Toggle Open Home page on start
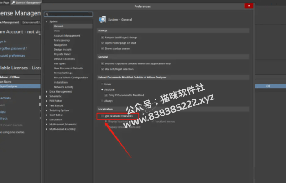The width and height of the screenshot is (286, 183). point(102,43)
